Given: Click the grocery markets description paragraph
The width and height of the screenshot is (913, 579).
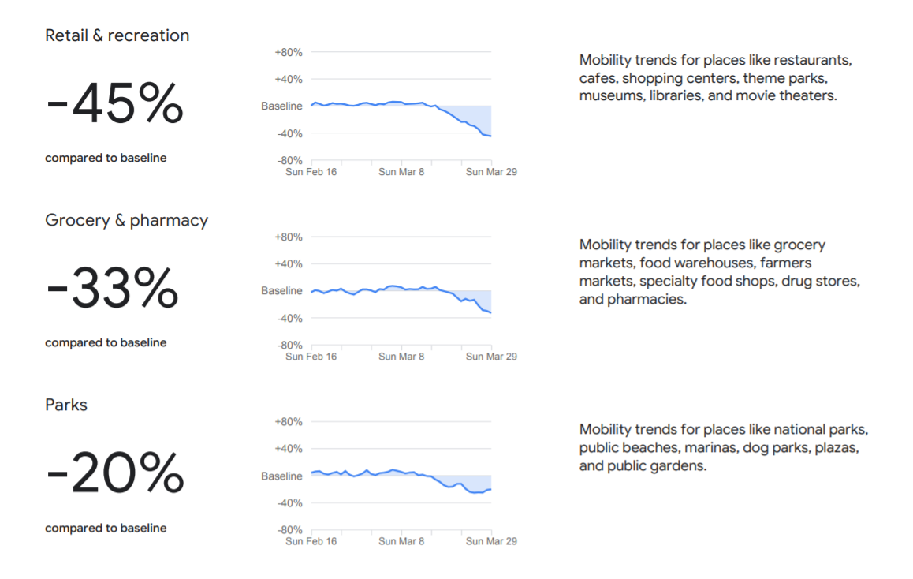Looking at the screenshot, I should point(719,271).
